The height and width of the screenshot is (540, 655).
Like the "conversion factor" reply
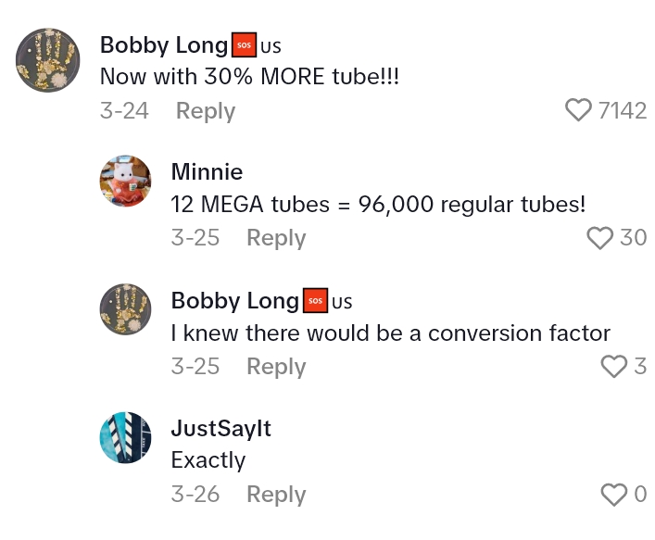point(614,367)
